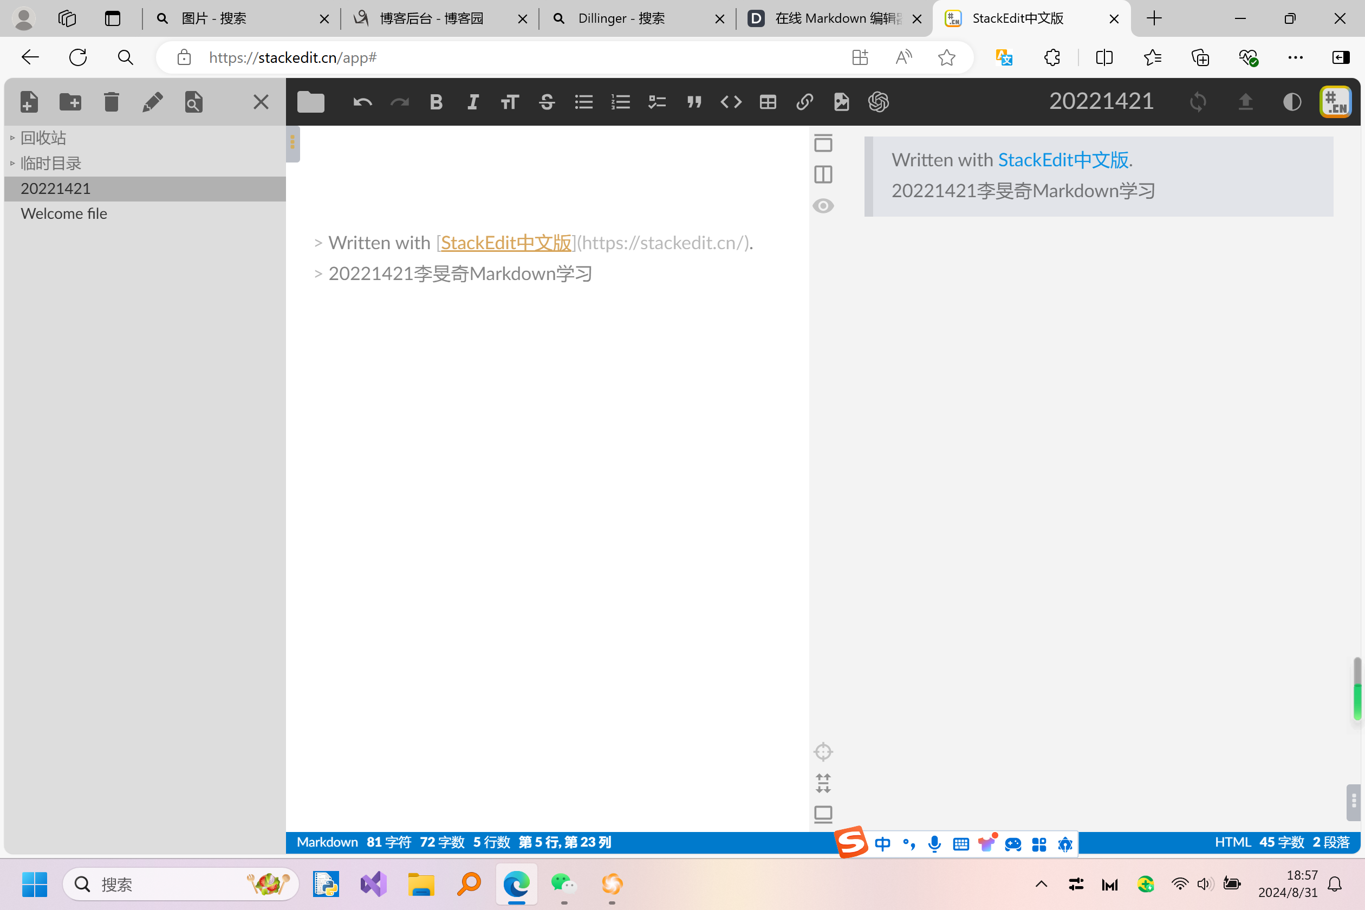Apply strikethrough formatting

point(547,102)
